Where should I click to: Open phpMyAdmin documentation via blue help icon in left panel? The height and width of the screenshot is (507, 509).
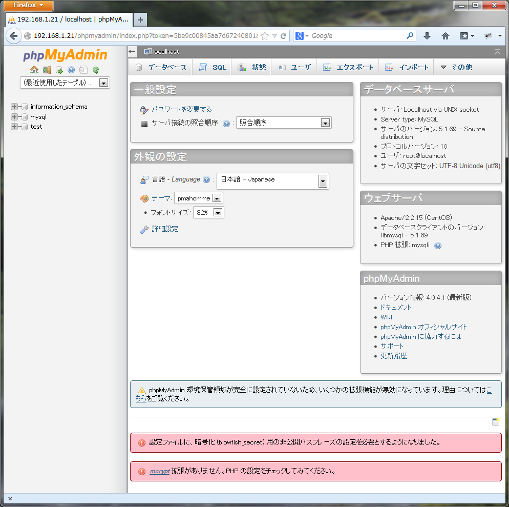point(71,70)
